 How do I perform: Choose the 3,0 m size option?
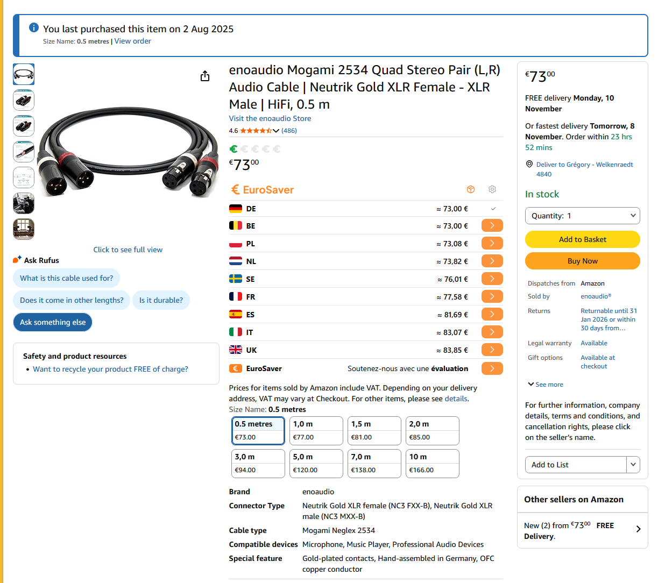click(x=258, y=464)
